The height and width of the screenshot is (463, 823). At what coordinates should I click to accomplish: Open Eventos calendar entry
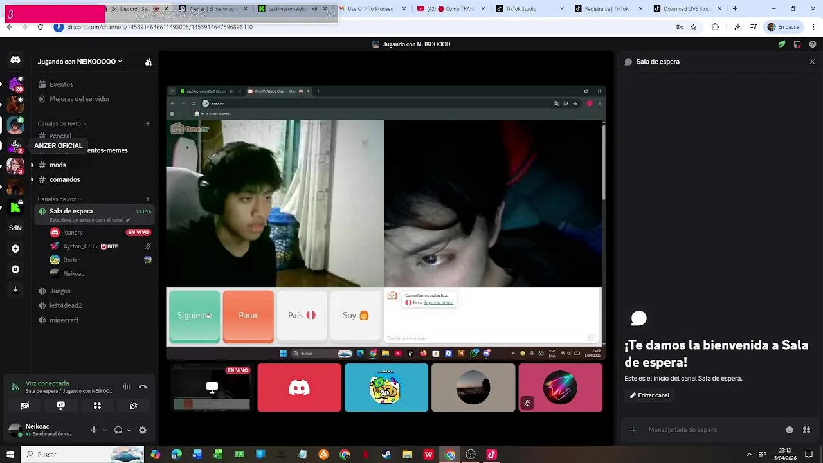coord(93,84)
